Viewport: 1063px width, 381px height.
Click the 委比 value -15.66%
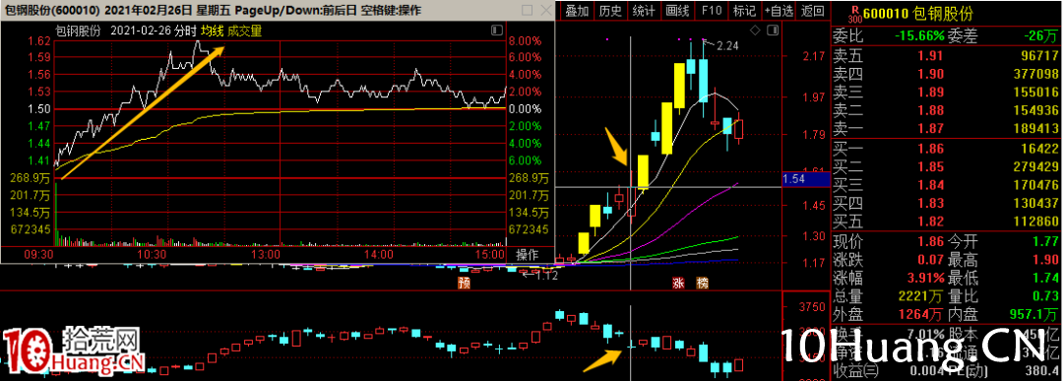tap(918, 35)
